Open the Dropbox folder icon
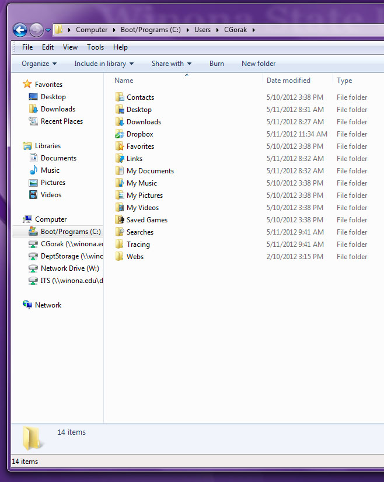The height and width of the screenshot is (482, 384). click(x=120, y=134)
